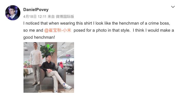Click the "I think I would make a" text
Screen dimensions: 180x95
point(153,30)
